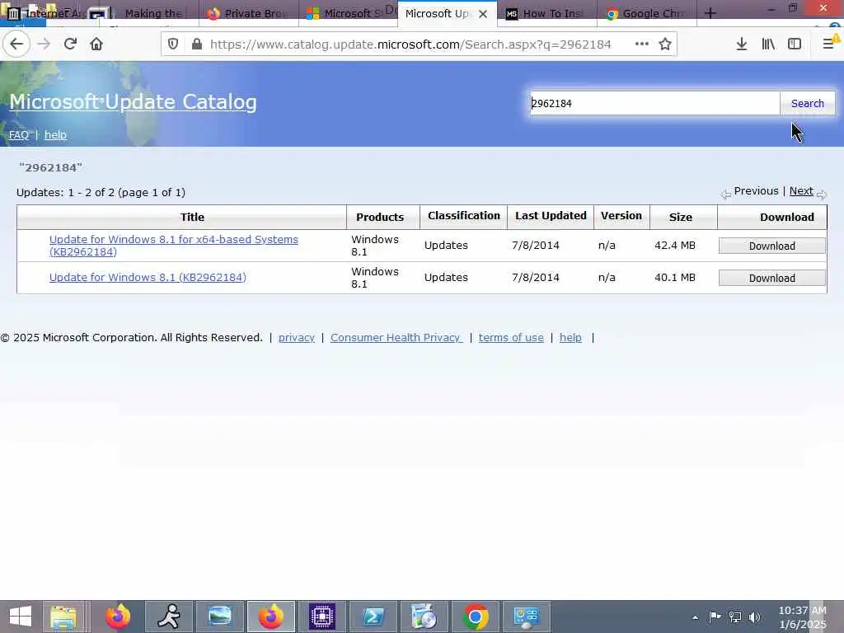
Task: Switch to the active Firefox taskbar window
Action: click(270, 617)
